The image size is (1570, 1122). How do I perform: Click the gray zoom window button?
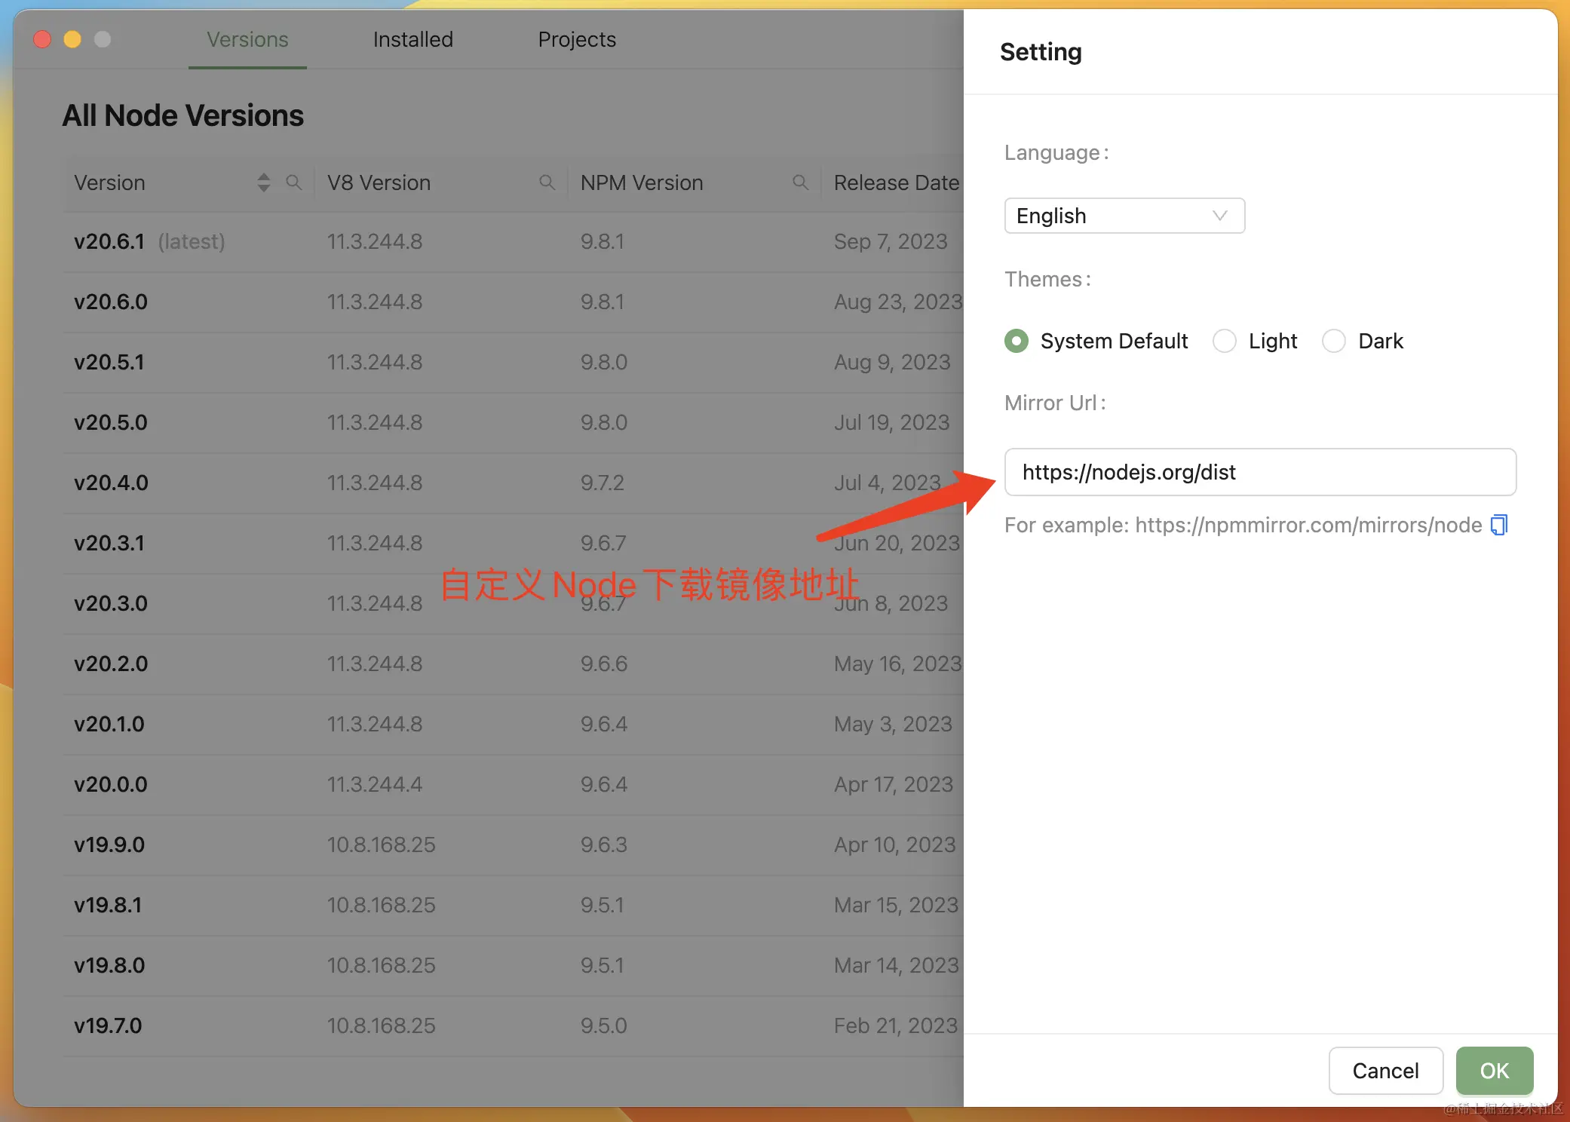click(x=103, y=39)
